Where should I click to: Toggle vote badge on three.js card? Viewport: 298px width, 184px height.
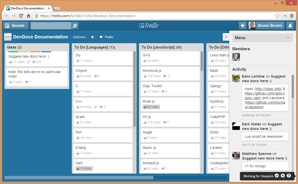pyautogui.click(x=151, y=107)
